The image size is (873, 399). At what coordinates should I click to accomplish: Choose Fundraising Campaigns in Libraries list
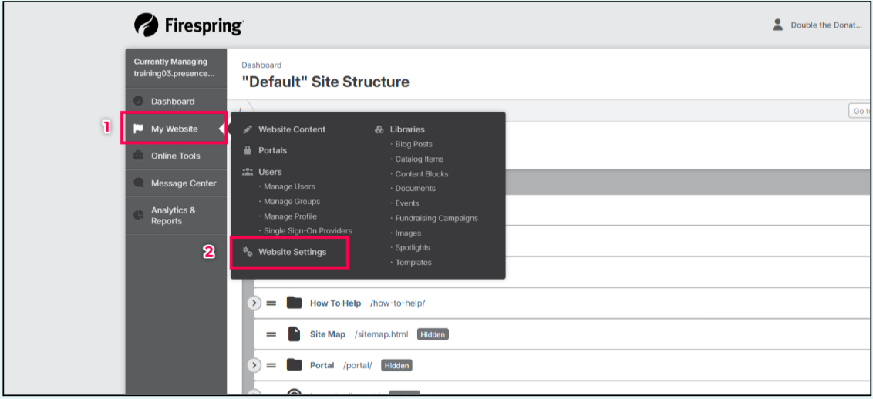[x=436, y=218]
